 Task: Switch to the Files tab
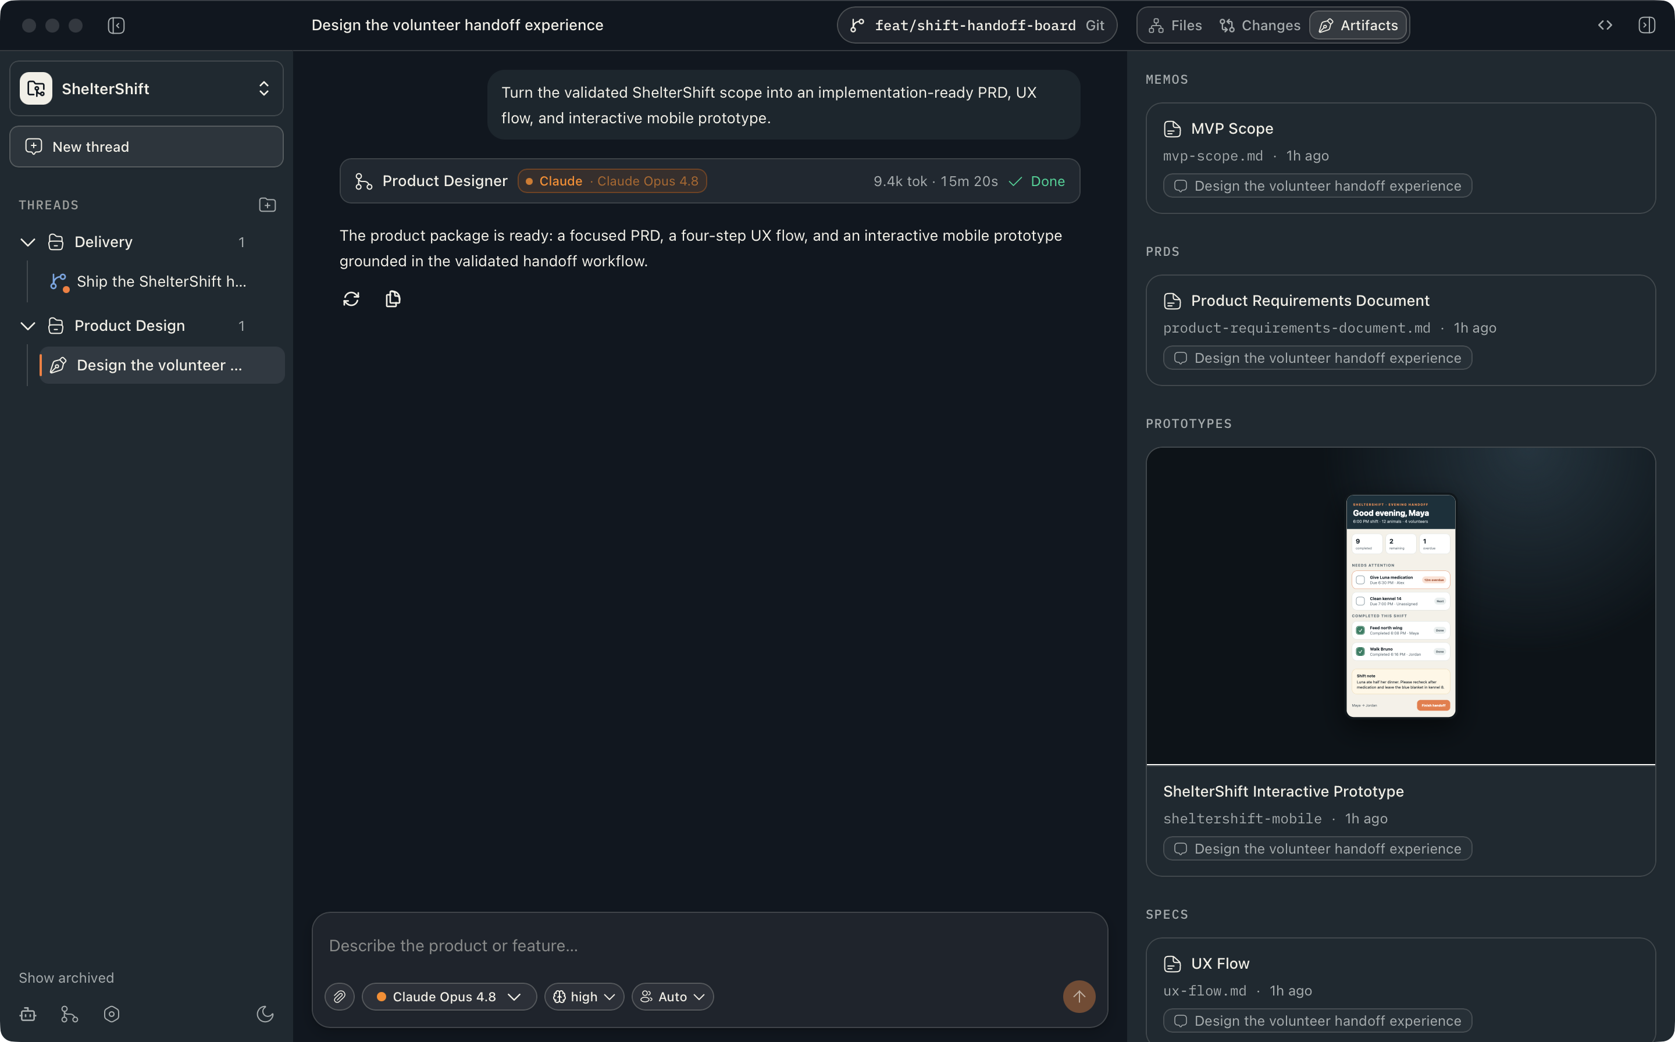coord(1175,26)
